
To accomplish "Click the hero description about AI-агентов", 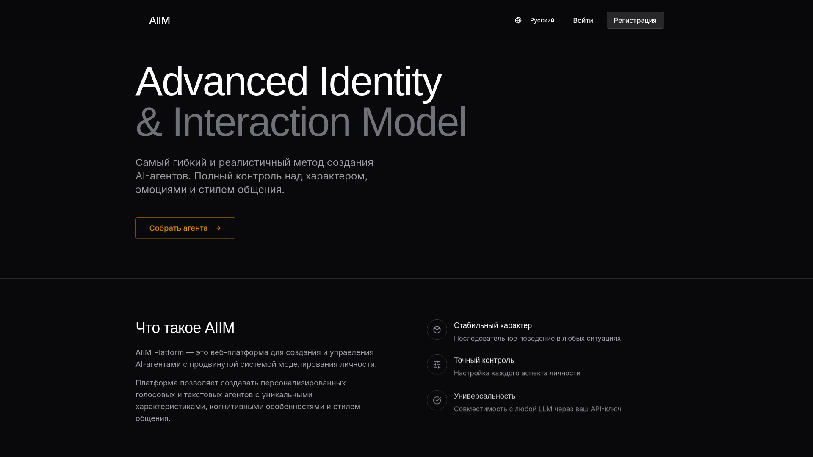I will pos(254,176).
